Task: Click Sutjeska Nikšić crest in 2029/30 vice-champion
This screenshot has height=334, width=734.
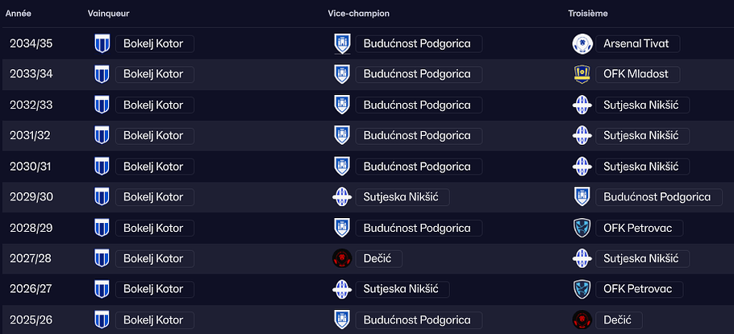Action: (342, 197)
